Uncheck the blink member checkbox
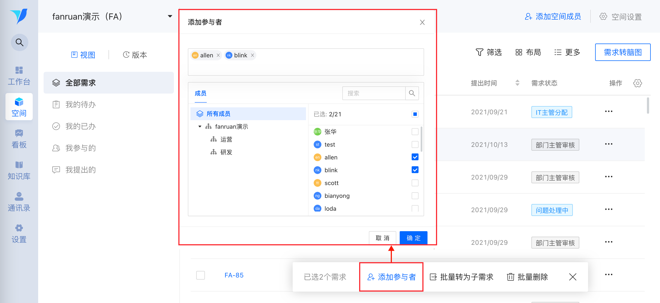 (415, 170)
